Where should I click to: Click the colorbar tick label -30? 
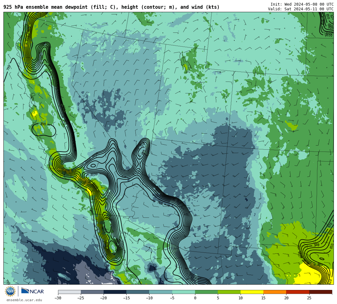pos(58,298)
